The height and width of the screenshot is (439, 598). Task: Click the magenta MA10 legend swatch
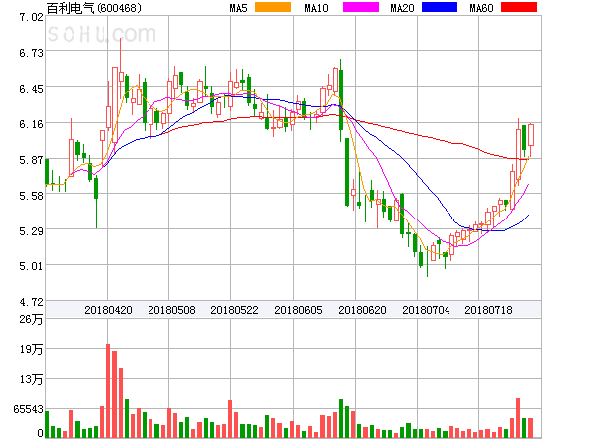(x=361, y=7)
